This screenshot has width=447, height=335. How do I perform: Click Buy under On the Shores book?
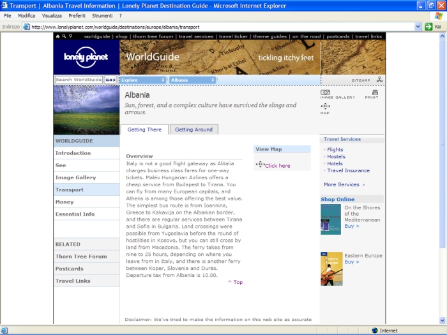coord(352,226)
